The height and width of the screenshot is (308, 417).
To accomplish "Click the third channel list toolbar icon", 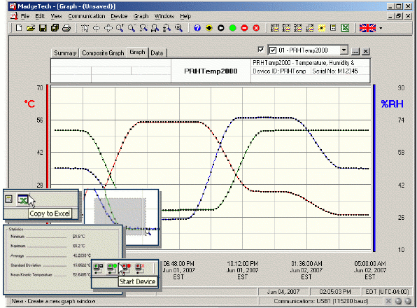I will click(x=298, y=28).
